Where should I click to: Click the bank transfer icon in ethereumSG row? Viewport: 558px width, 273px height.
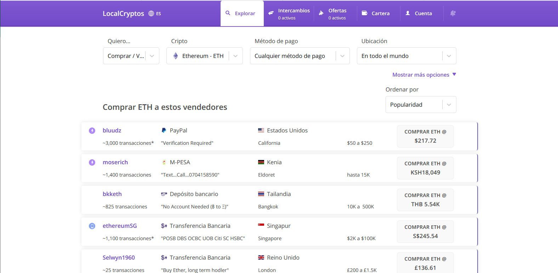[x=164, y=226]
